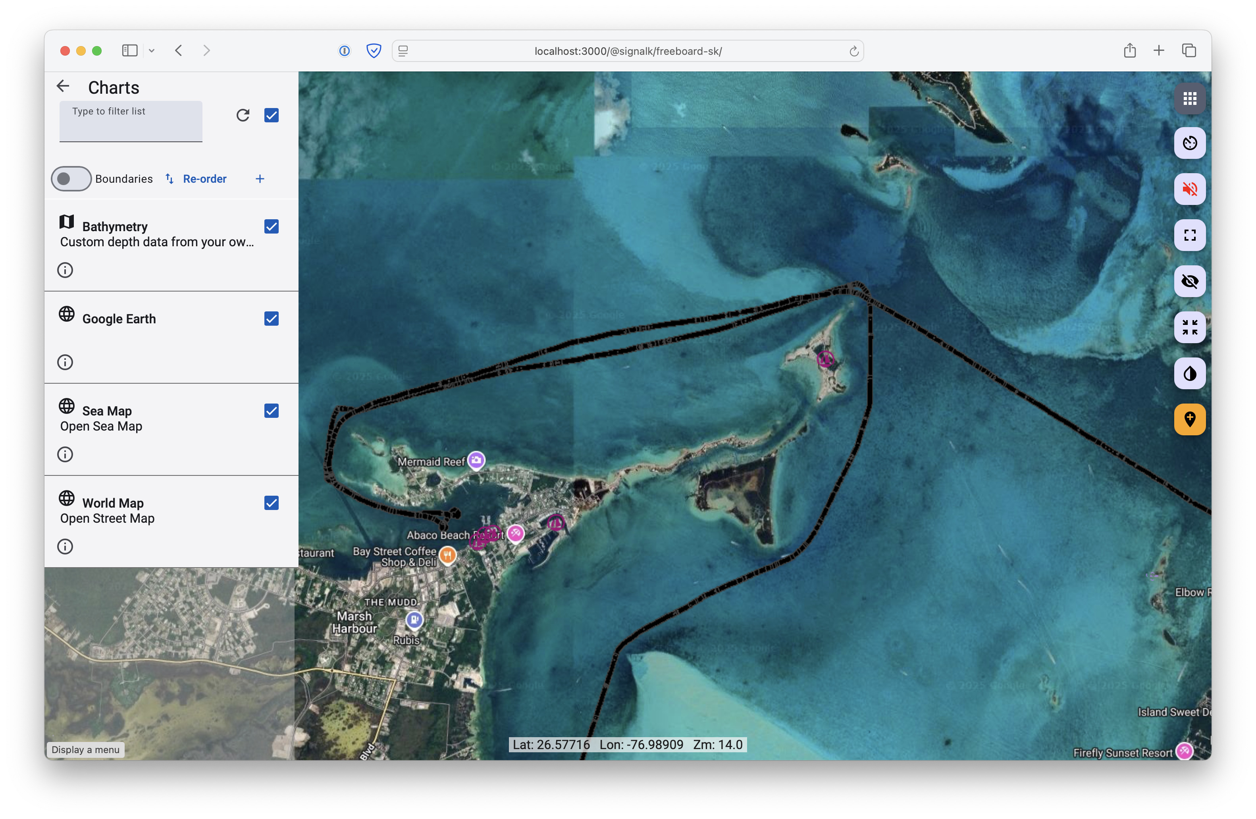
Task: Toggle the muted alarm sound button
Action: click(x=1189, y=189)
